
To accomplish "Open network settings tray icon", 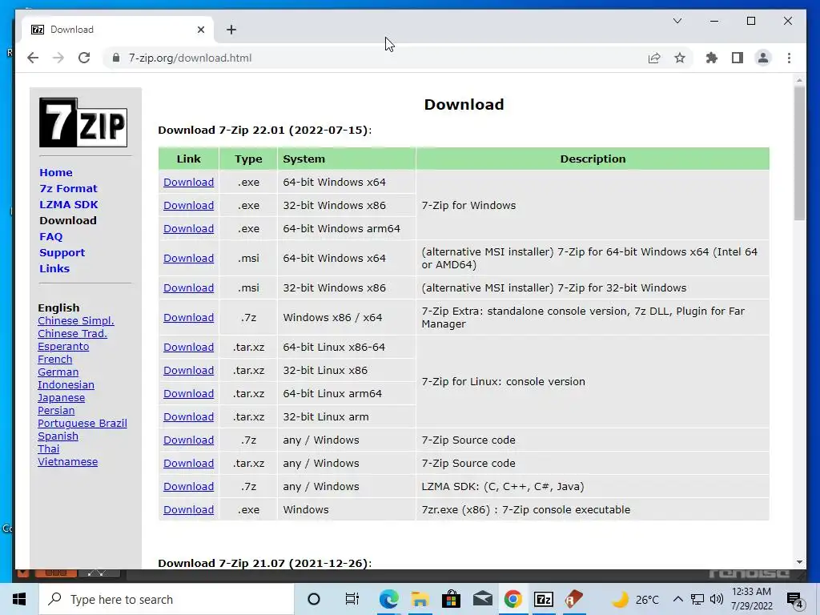I will (697, 599).
